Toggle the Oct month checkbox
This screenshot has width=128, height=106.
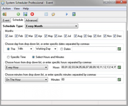[x=95, y=36]
